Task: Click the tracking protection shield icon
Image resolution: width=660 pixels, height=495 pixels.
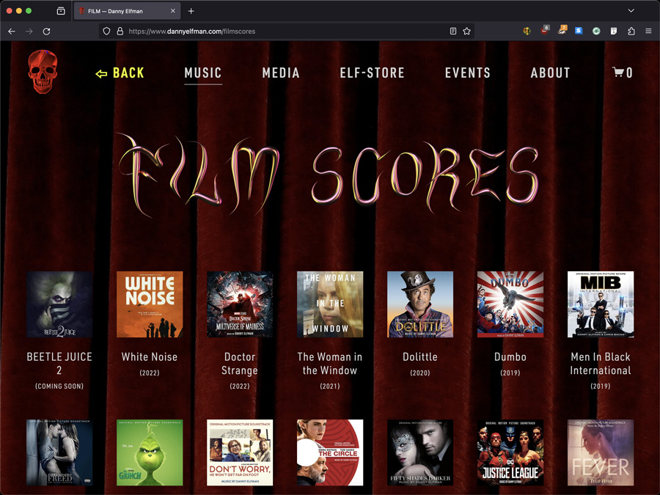Action: (x=107, y=32)
